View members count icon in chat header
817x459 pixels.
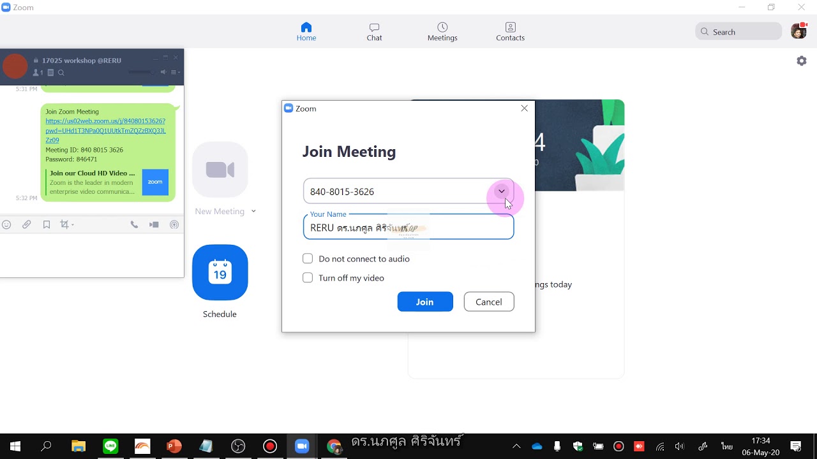coord(38,73)
